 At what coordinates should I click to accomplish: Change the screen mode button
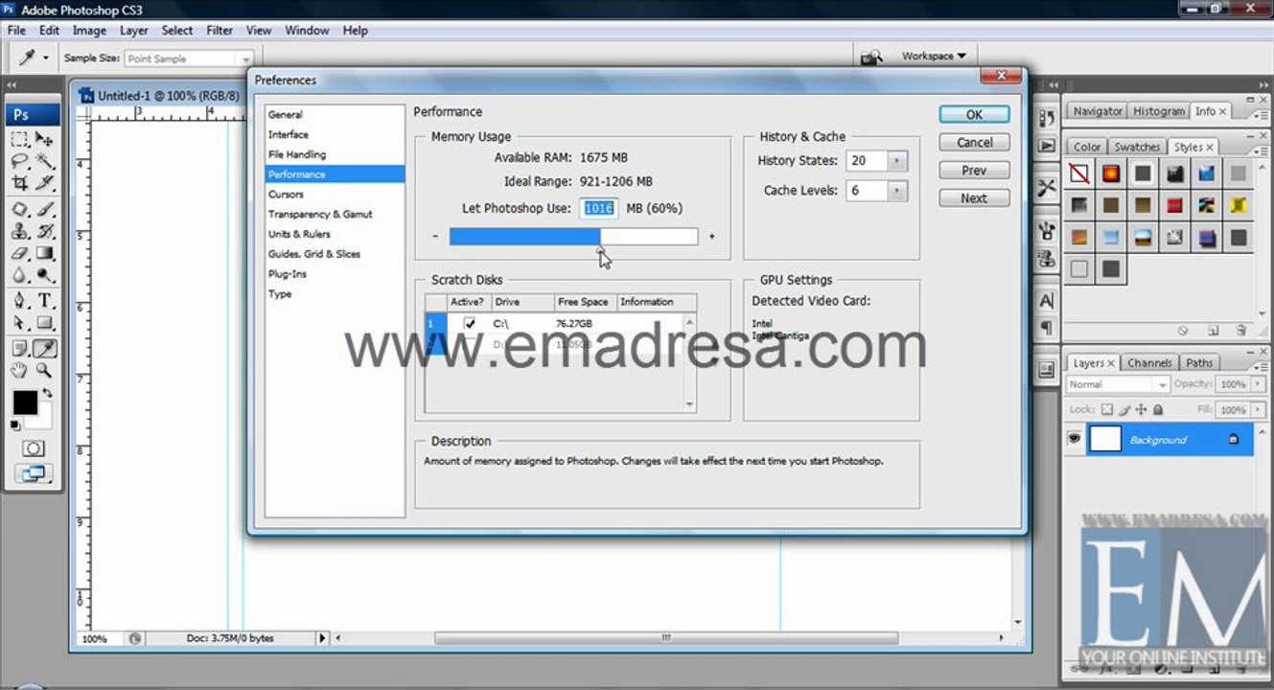point(34,472)
